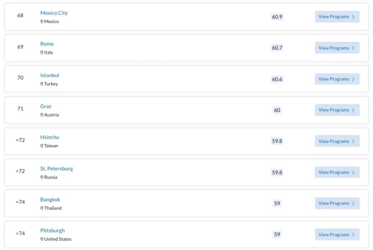Image resolution: width=373 pixels, height=250 pixels.
Task: Click the chevron in Hsinchu's View Programs button
Action: coord(353,141)
